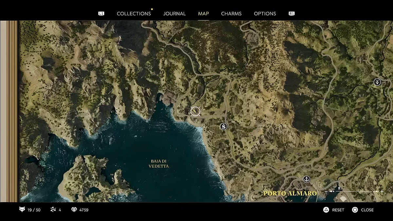Click the triple-blade counter icon
Screen dimensions: 393x221
pyautogui.click(x=53, y=210)
